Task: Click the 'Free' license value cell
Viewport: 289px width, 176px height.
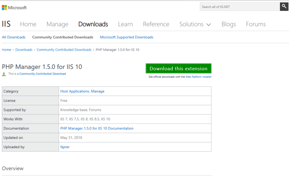Action: (x=135, y=100)
